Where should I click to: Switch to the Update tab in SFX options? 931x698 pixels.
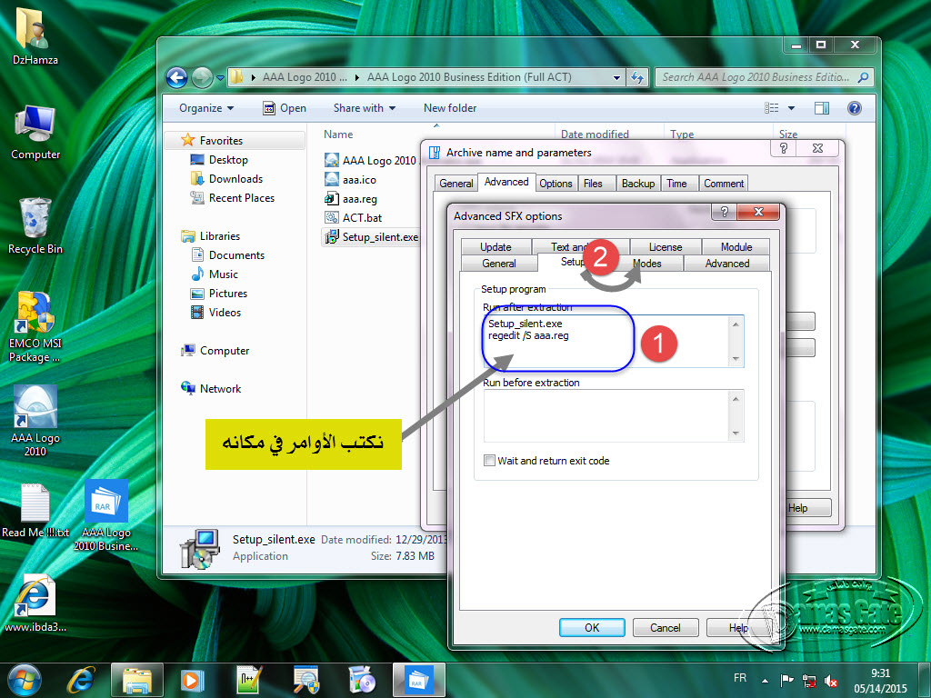(496, 247)
